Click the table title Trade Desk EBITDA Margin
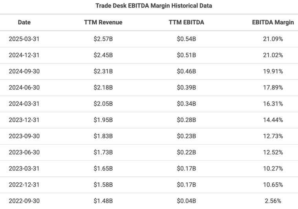The image size is (298, 209). [x=154, y=6]
